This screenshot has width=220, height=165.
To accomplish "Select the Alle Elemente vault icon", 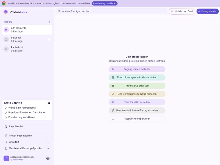I will (x=6, y=30).
